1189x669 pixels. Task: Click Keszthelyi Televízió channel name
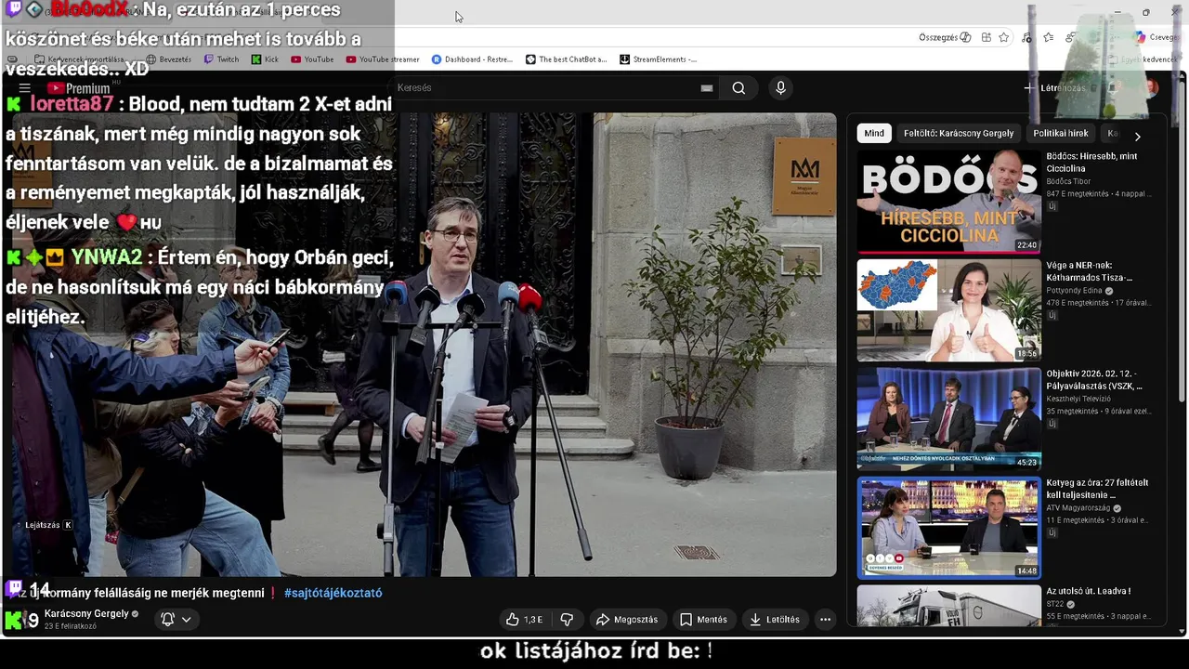(1078, 399)
